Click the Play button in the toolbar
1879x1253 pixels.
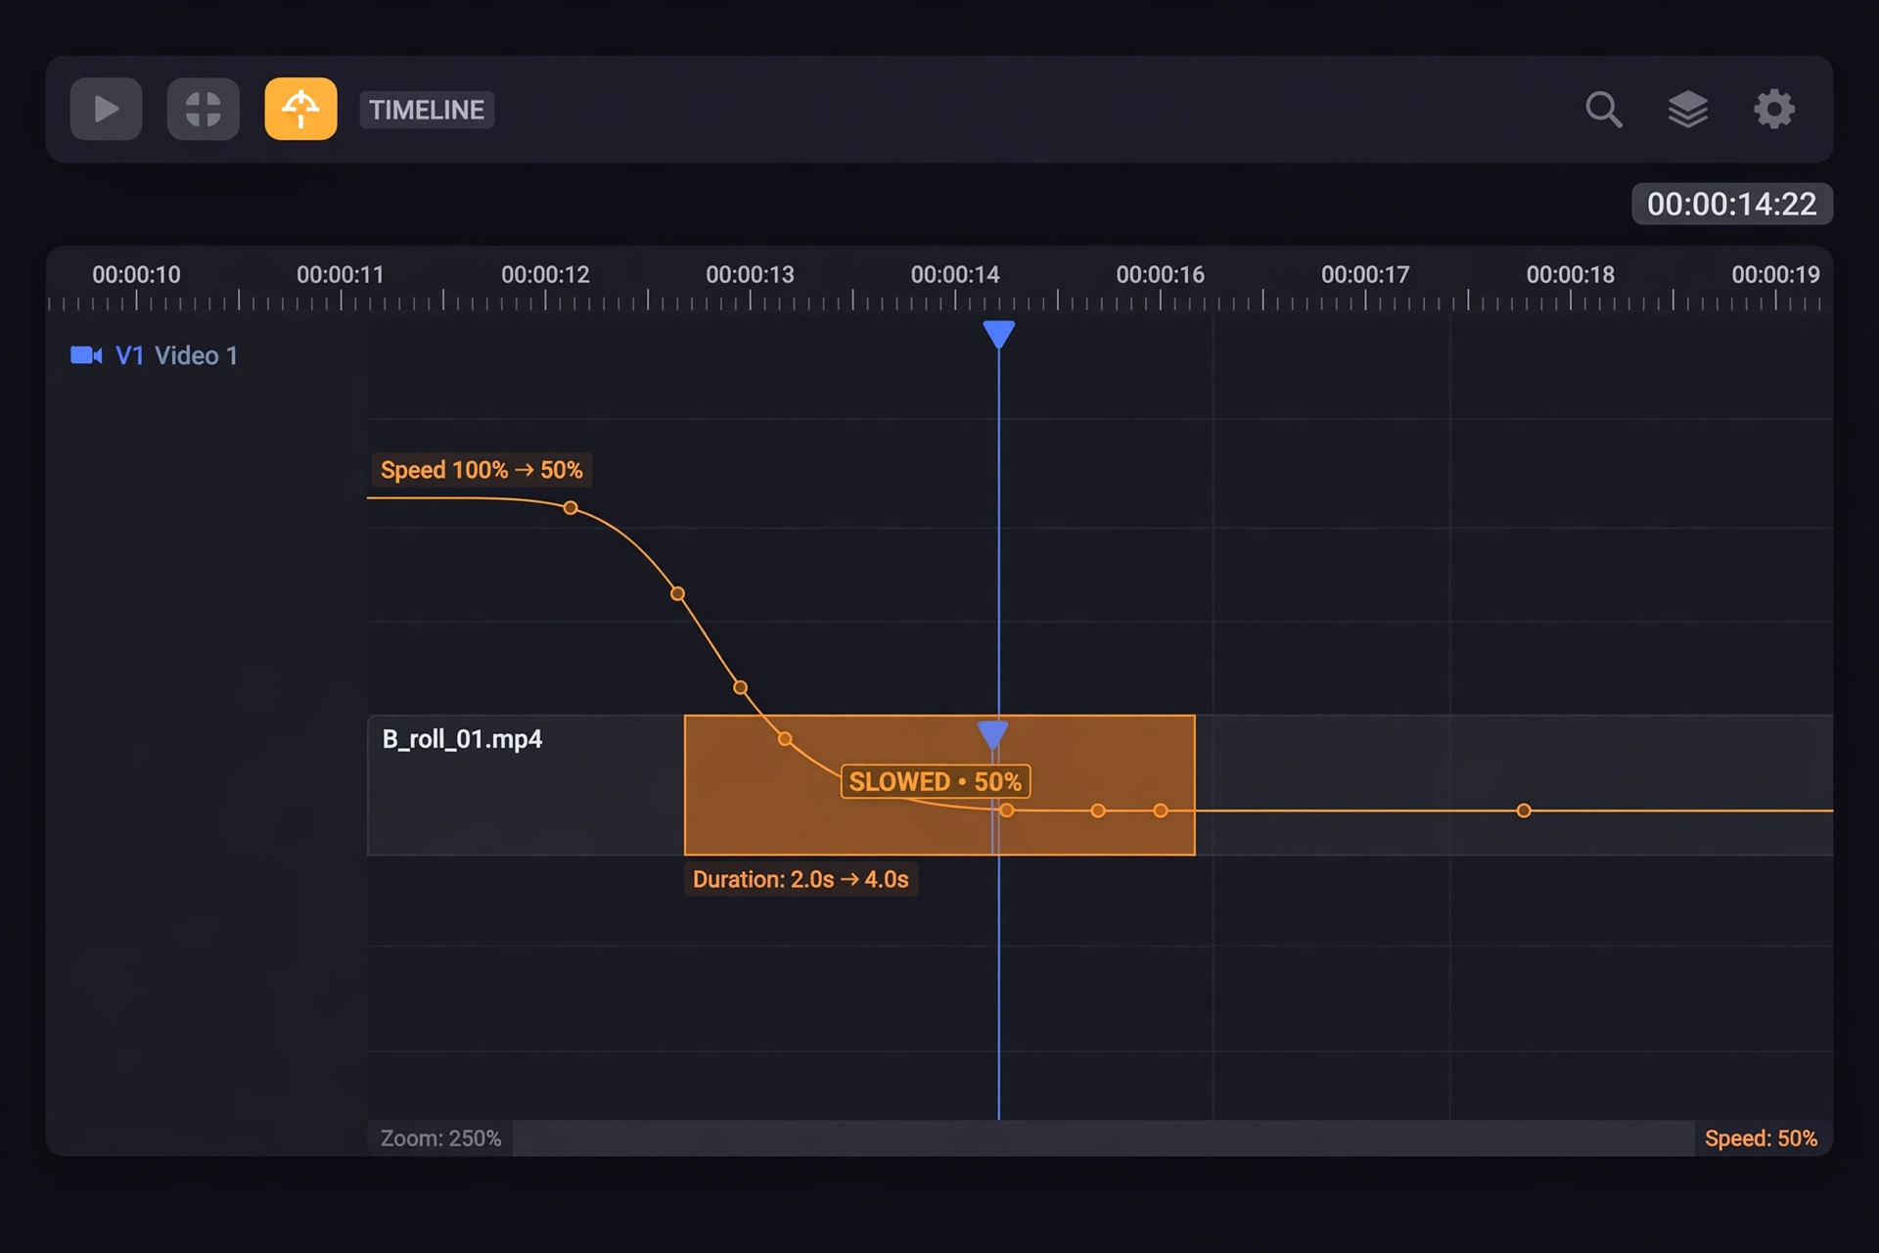coord(106,109)
